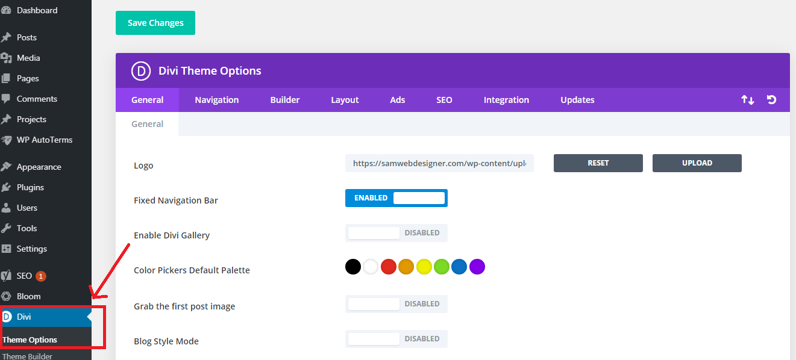This screenshot has height=360, width=796.
Task: Pick the white palette color
Action: (x=371, y=267)
